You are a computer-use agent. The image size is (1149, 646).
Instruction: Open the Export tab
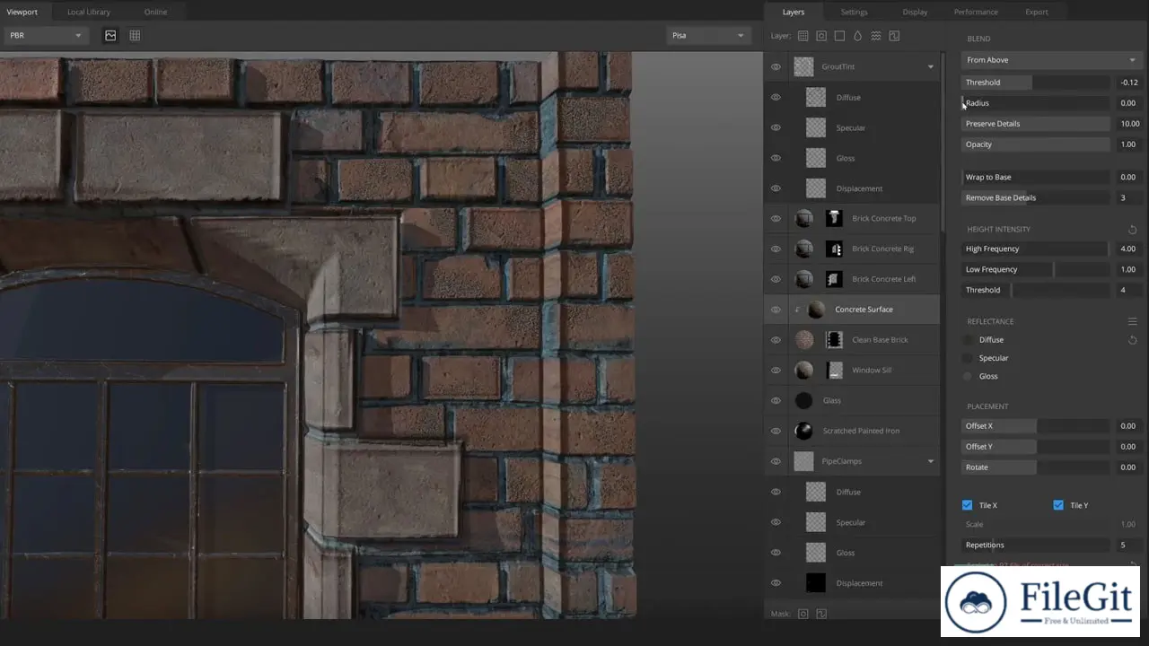click(x=1036, y=12)
